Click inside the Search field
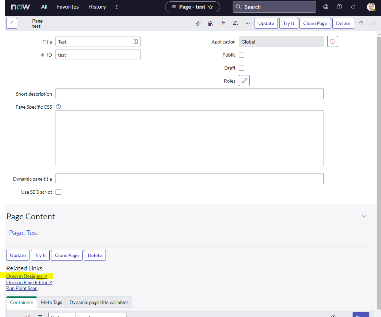 click(x=274, y=7)
